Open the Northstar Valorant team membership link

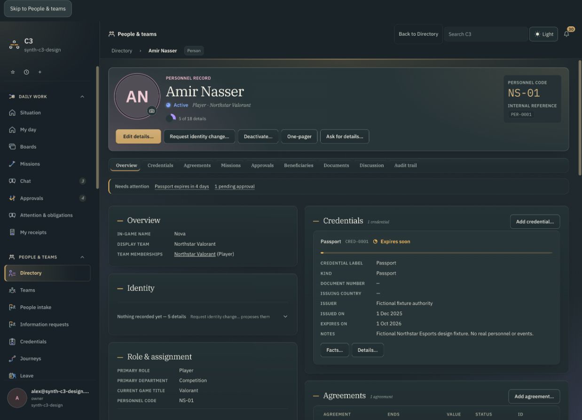pyautogui.click(x=195, y=254)
